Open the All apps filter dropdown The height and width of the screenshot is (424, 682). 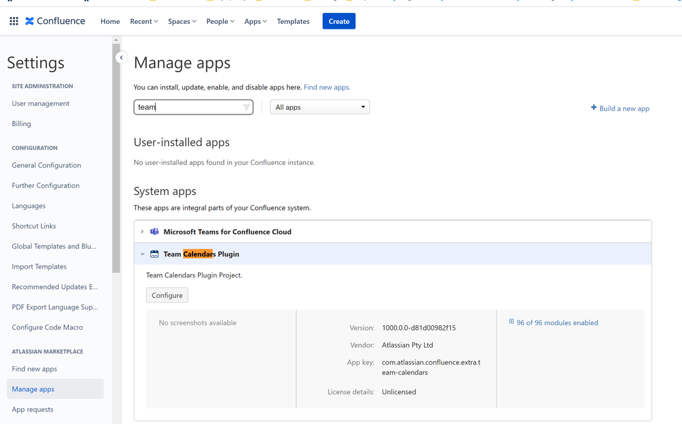pyautogui.click(x=319, y=107)
